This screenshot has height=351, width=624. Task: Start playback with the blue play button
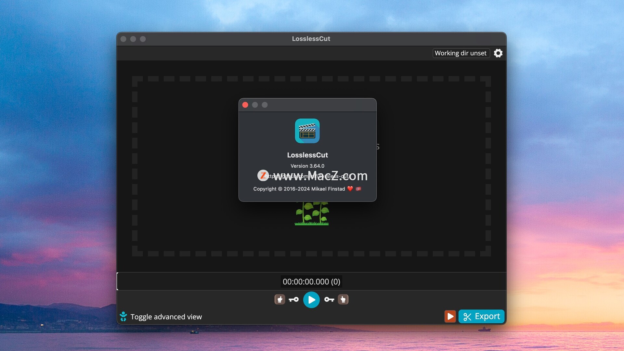pos(311,300)
